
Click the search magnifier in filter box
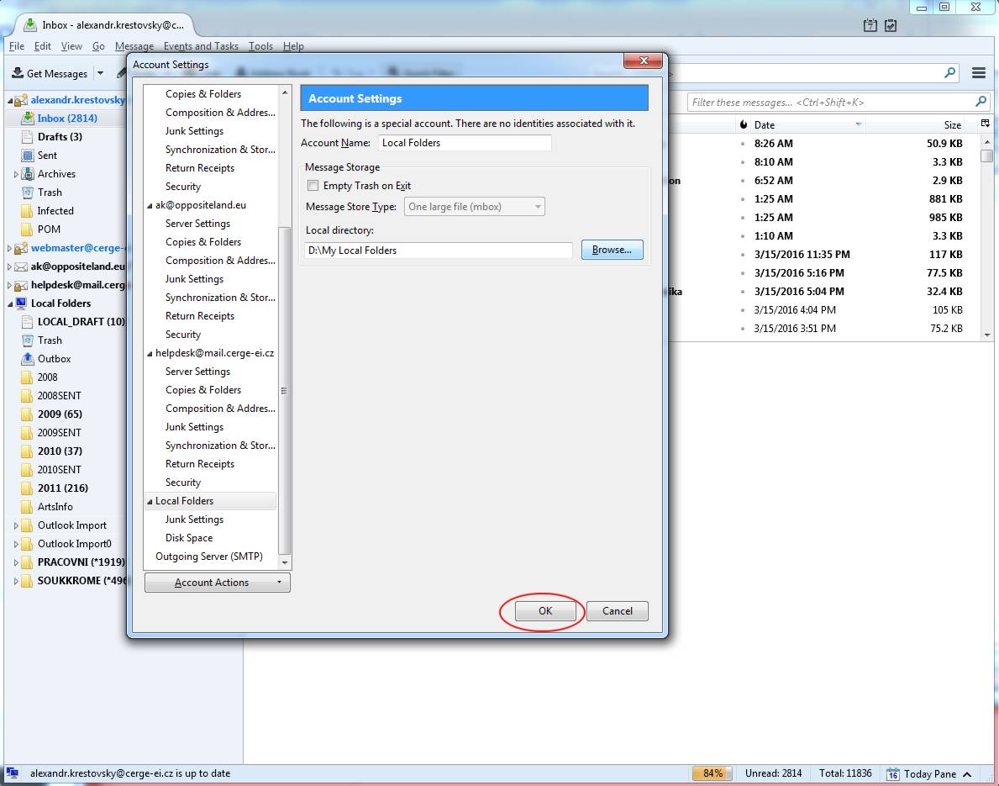click(981, 102)
